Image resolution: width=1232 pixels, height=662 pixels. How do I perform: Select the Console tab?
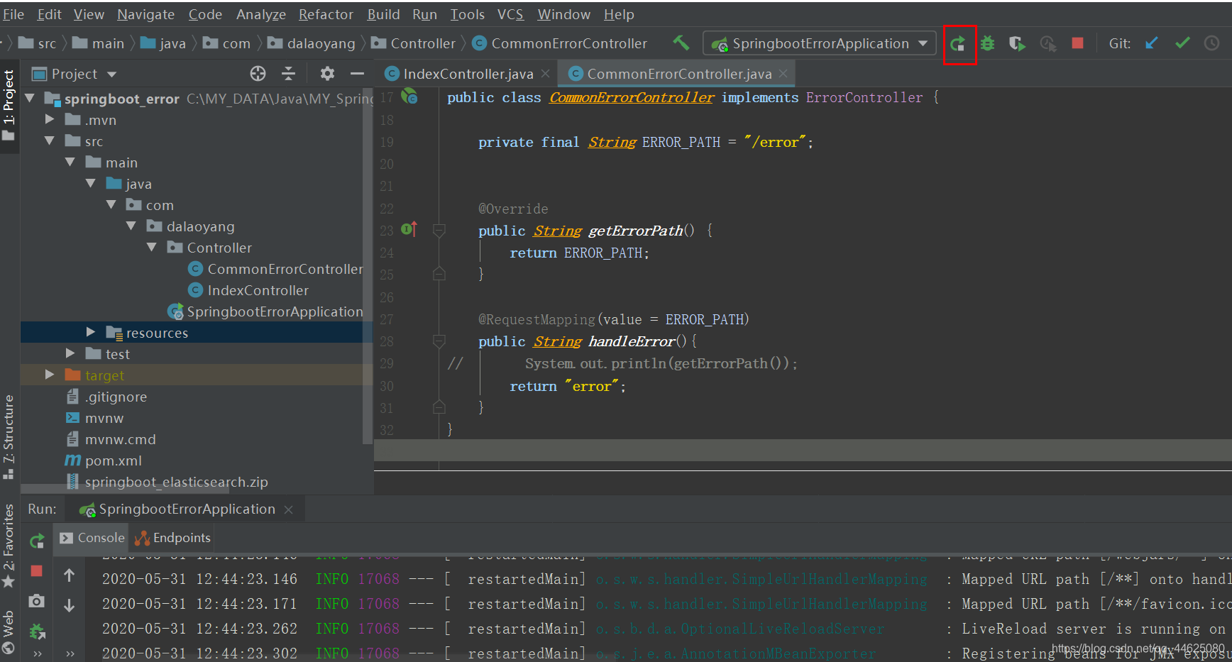(92, 538)
